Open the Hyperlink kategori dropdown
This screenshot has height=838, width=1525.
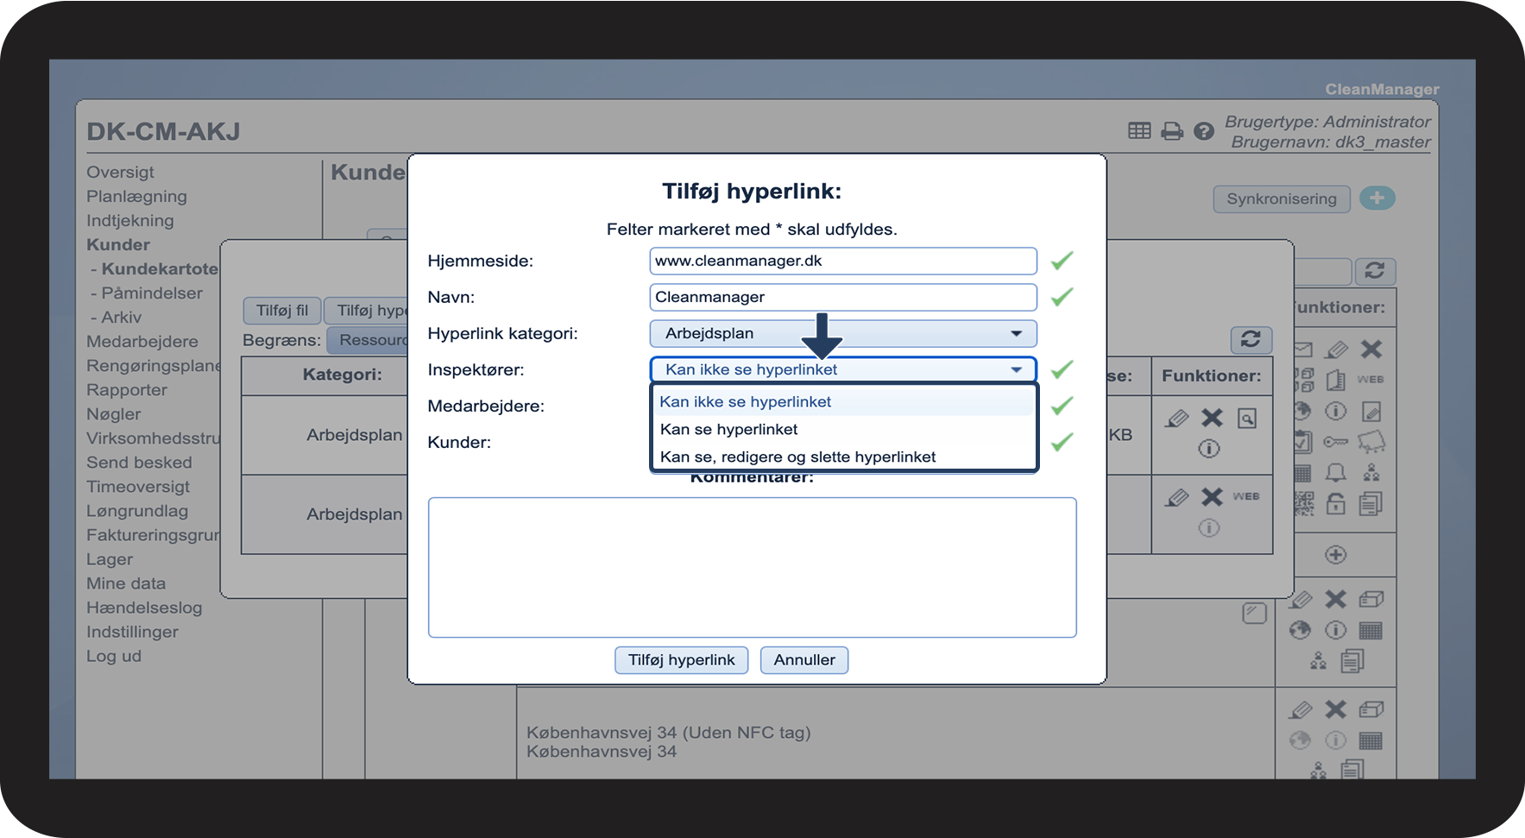click(842, 333)
